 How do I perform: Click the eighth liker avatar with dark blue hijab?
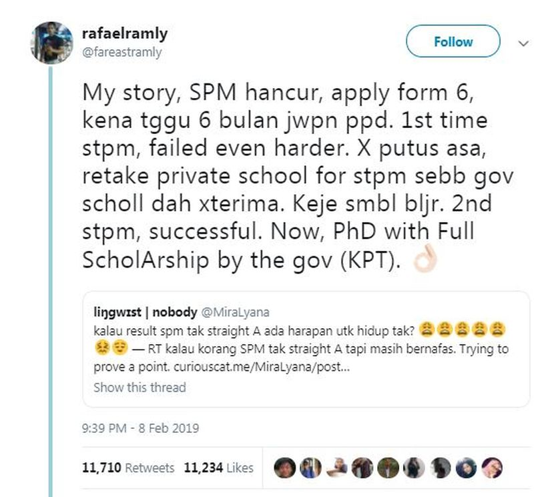[x=466, y=468]
